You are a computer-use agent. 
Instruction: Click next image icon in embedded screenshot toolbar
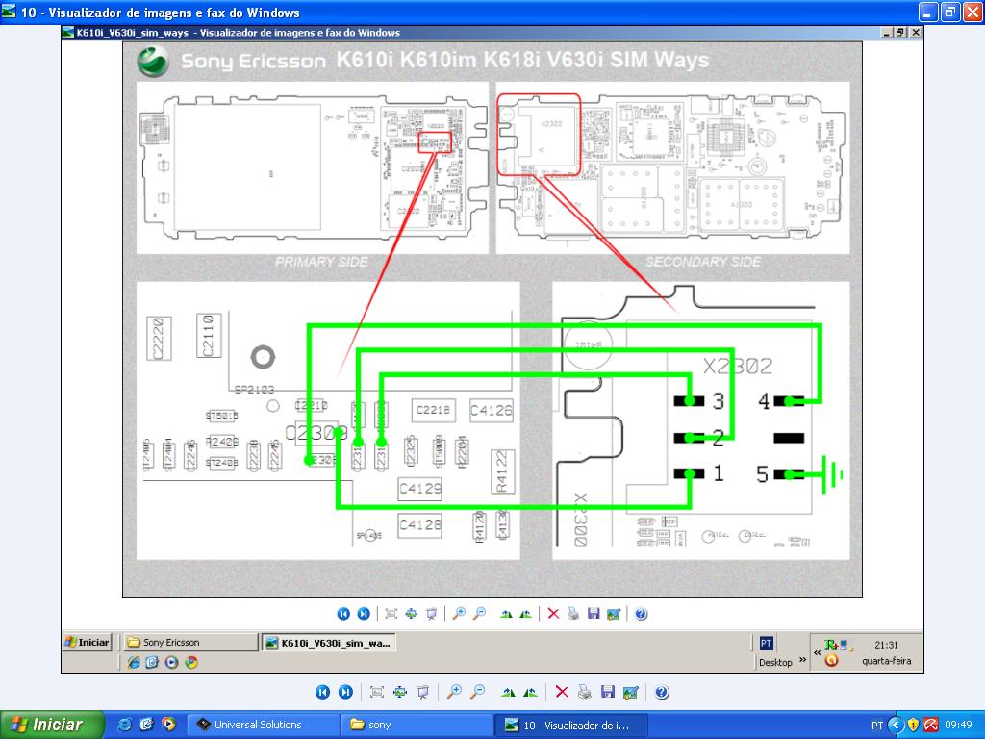tap(363, 613)
